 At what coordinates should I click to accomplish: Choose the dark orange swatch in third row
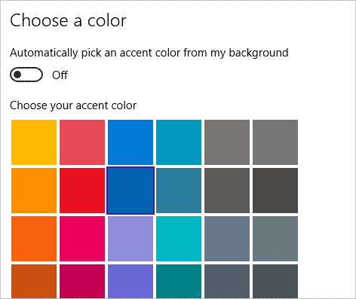coord(34,239)
